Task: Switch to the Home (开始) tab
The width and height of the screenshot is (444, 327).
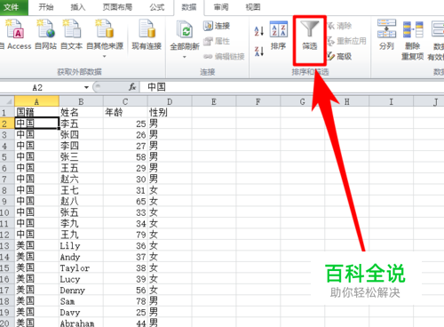Action: (x=46, y=7)
